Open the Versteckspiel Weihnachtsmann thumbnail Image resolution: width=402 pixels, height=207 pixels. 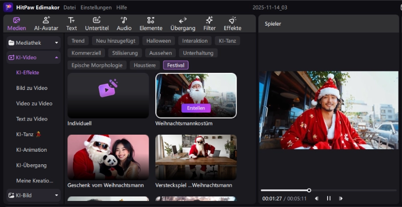[196, 157]
